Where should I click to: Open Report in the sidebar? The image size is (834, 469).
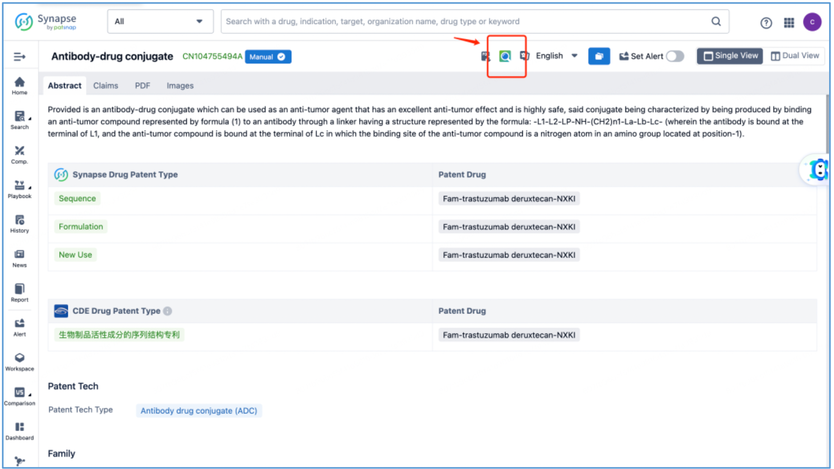click(19, 293)
